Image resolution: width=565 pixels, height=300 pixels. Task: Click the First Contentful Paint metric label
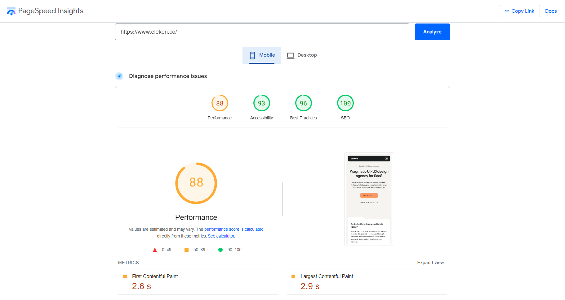[x=155, y=276]
